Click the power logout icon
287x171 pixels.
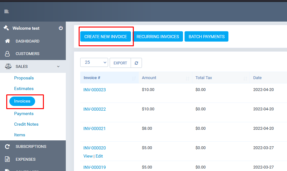click(x=61, y=28)
